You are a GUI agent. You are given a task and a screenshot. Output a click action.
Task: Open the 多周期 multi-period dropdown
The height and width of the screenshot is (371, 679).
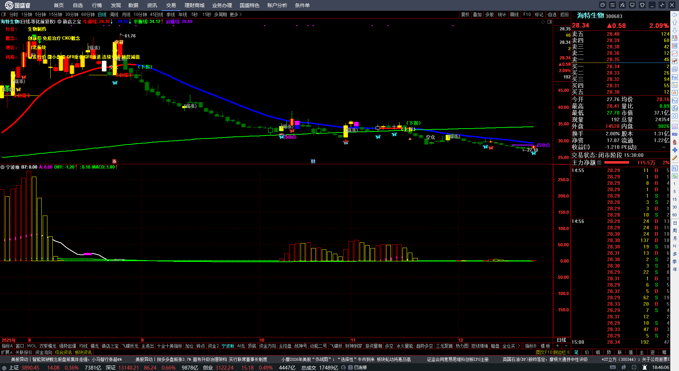(x=220, y=14)
